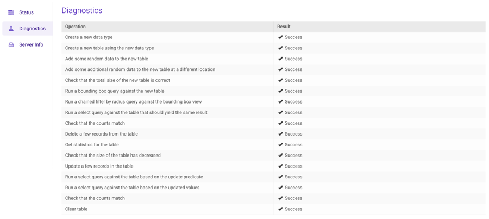Select Diagnostics in the sidebar
The image size is (489, 219).
pyautogui.click(x=32, y=29)
